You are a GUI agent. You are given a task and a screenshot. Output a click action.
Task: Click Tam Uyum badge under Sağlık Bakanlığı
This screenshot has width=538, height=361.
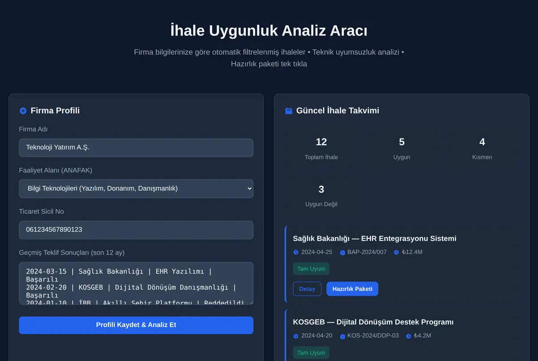tap(311, 269)
